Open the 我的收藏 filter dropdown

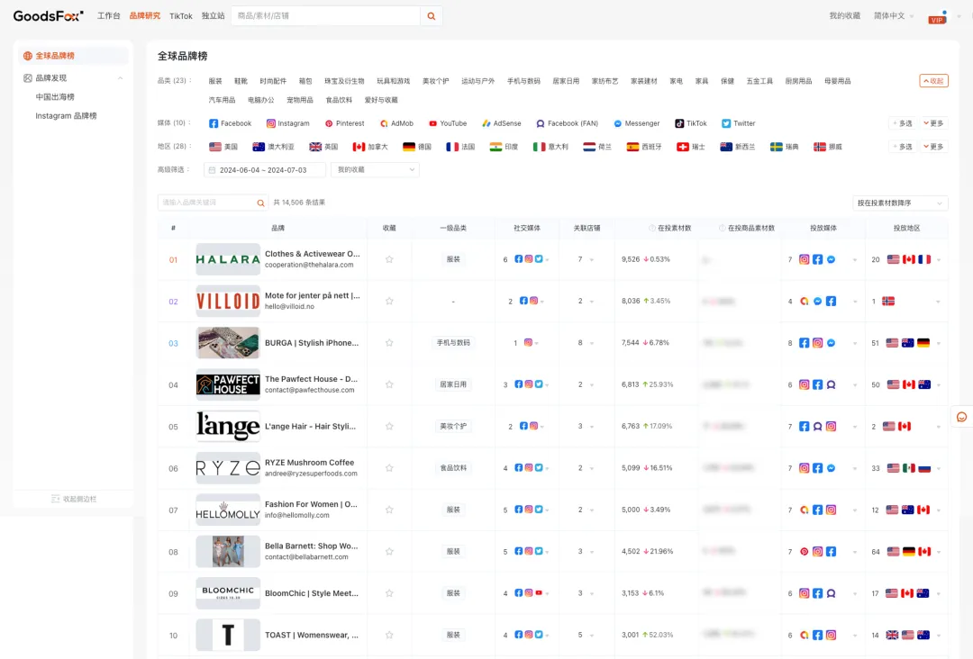375,170
